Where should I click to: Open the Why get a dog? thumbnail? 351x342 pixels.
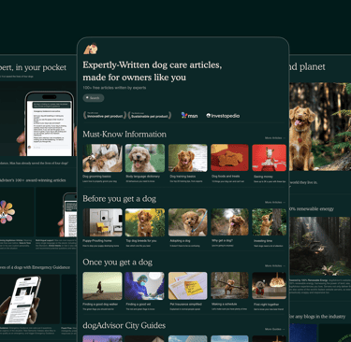[229, 221]
